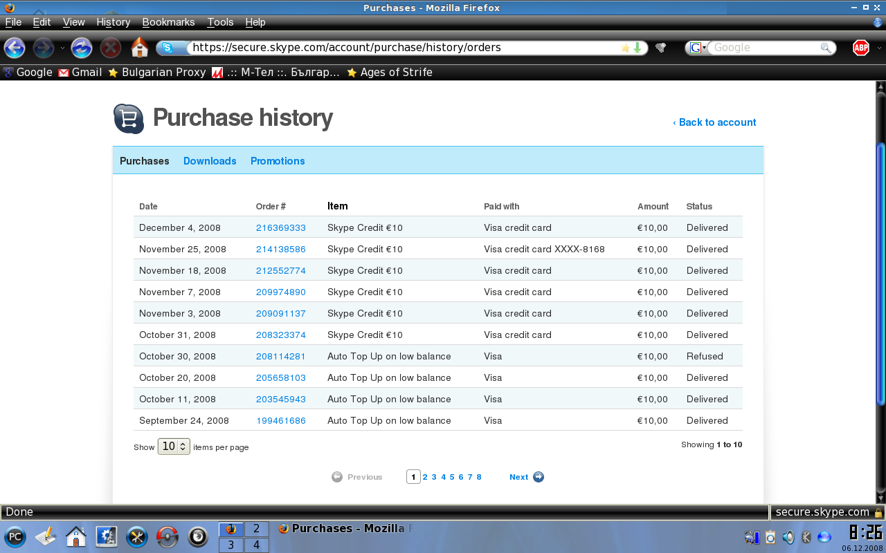Go to results page 5

pos(452,477)
